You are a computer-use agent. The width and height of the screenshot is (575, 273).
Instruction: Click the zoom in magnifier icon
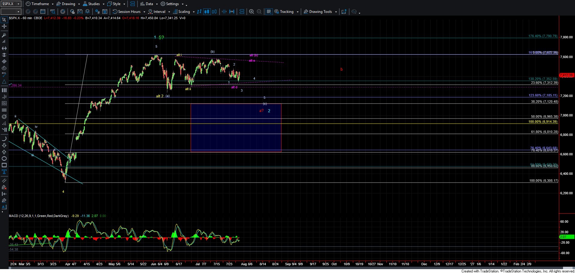click(252, 12)
